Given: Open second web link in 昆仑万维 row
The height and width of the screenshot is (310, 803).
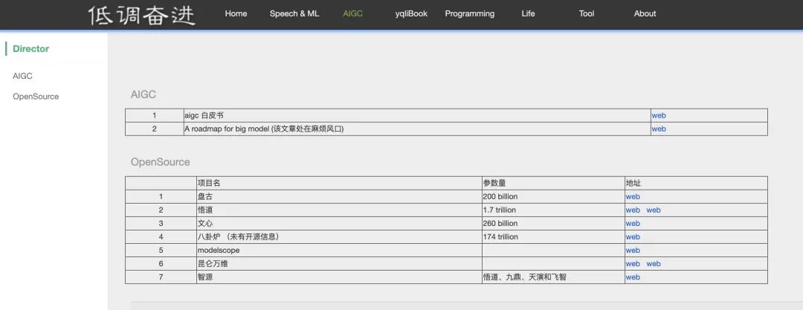Looking at the screenshot, I should tap(654, 263).
